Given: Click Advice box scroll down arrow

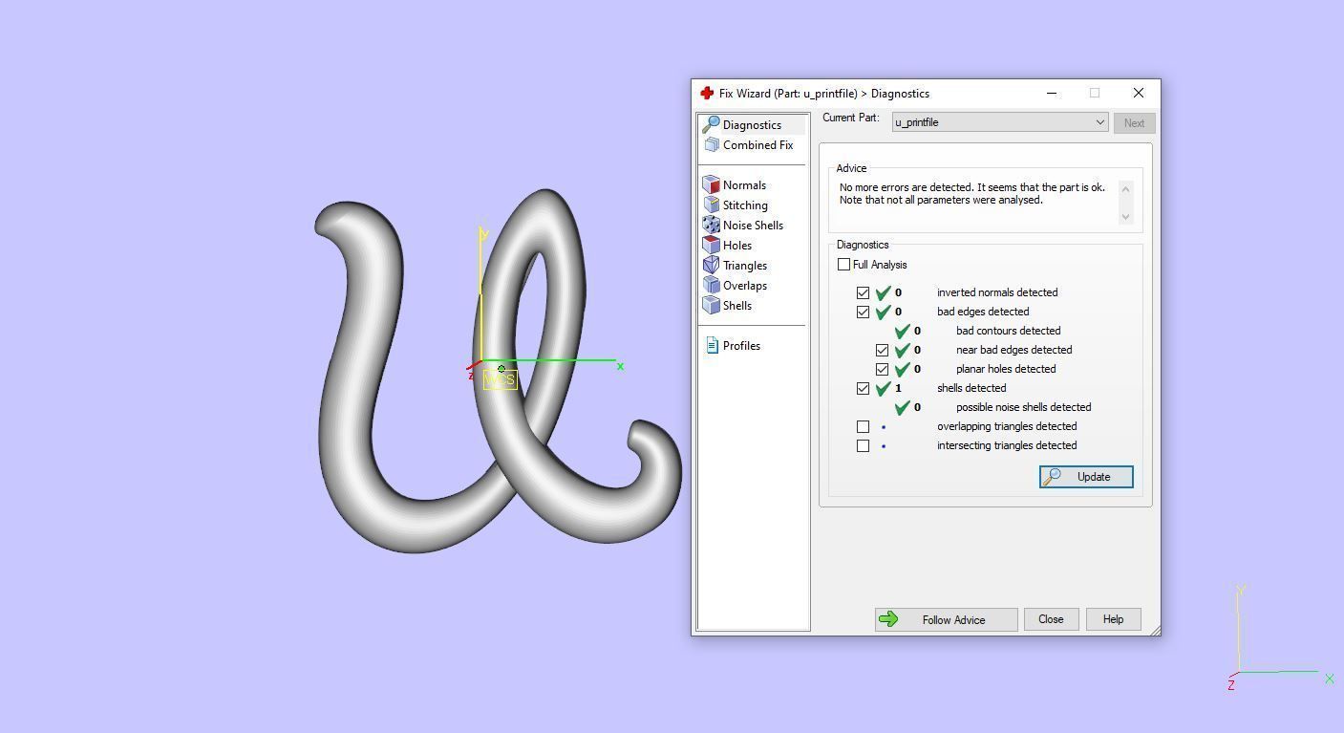Looking at the screenshot, I should [1125, 217].
